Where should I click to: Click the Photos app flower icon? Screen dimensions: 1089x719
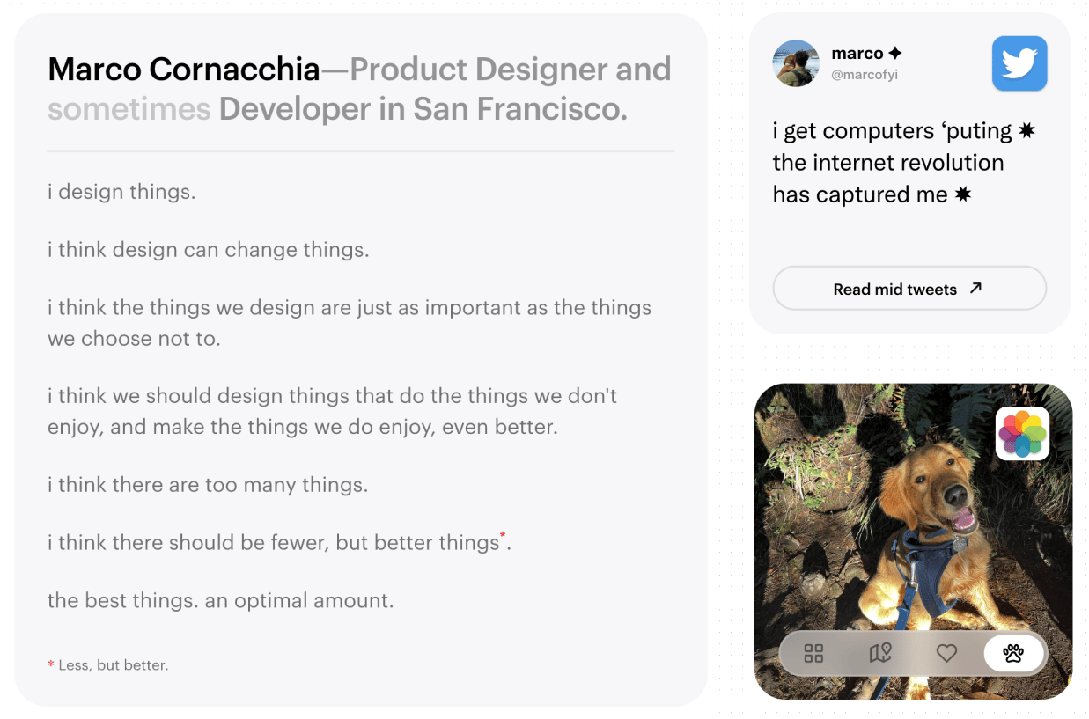(1022, 433)
